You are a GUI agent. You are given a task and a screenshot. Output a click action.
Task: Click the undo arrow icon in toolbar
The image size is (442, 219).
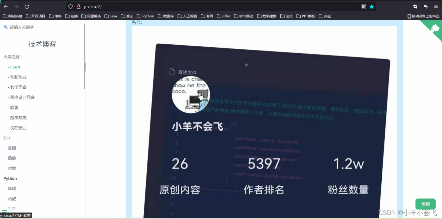[425, 7]
